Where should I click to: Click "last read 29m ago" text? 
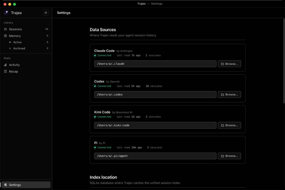[129, 148]
